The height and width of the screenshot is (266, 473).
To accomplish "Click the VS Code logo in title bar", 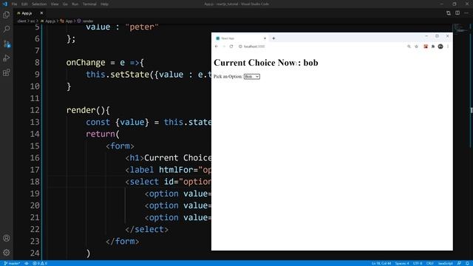I will [5, 4].
